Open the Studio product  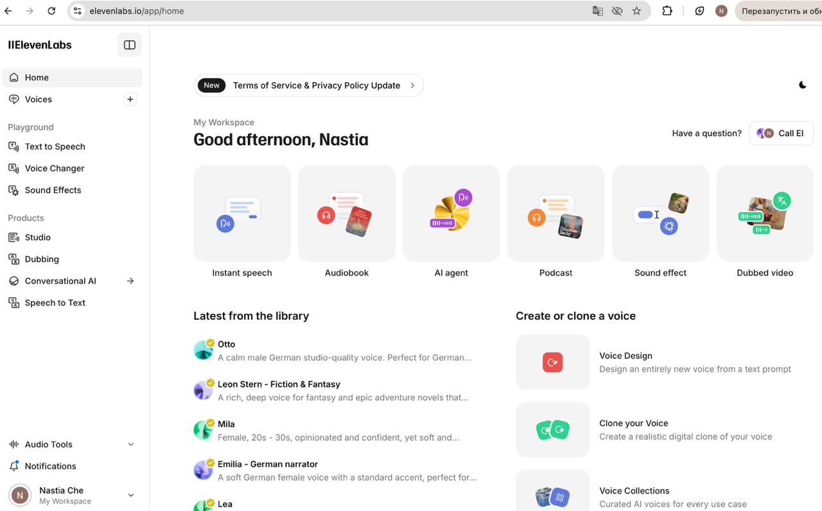point(37,238)
